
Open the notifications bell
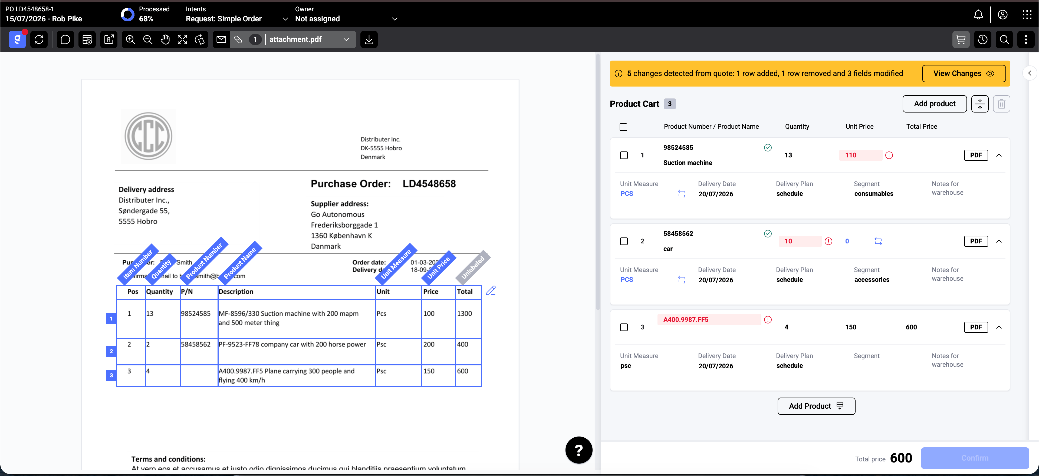978,15
